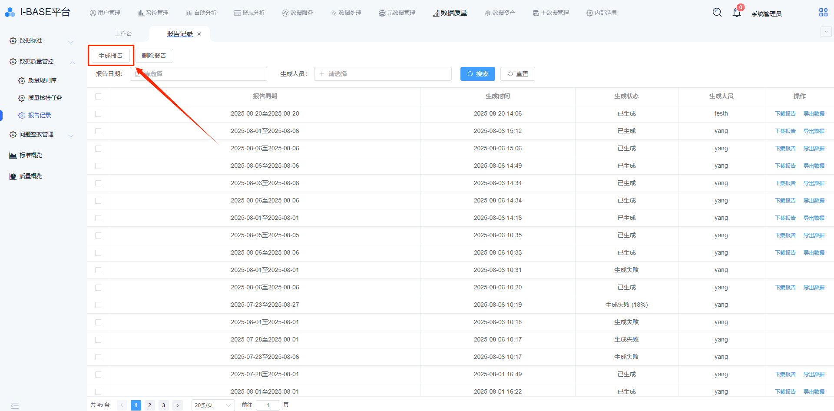Click the blue 搜索 button
The width and height of the screenshot is (834, 411).
[x=478, y=74]
